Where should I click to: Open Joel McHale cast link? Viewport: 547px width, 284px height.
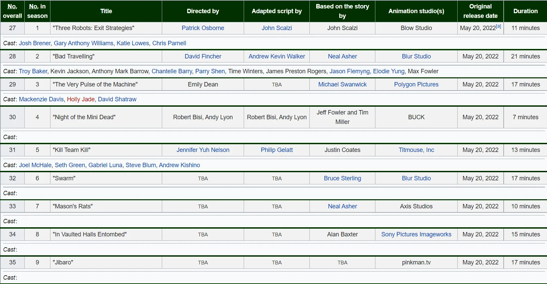[35, 165]
